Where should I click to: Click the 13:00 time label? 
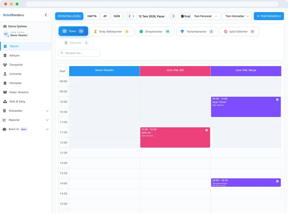tap(63, 163)
